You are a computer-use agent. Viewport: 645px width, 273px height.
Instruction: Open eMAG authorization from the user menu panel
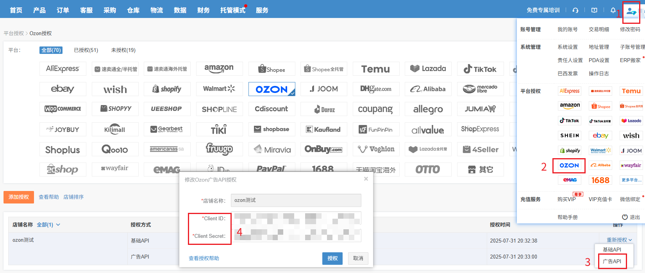click(x=570, y=180)
